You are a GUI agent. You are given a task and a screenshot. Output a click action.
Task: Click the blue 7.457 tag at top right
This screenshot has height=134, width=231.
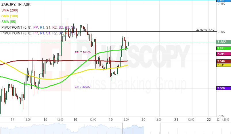(x=224, y=1)
